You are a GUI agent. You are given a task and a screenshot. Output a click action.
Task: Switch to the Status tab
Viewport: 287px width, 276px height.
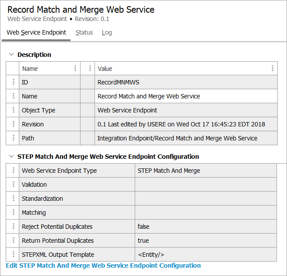(84, 32)
